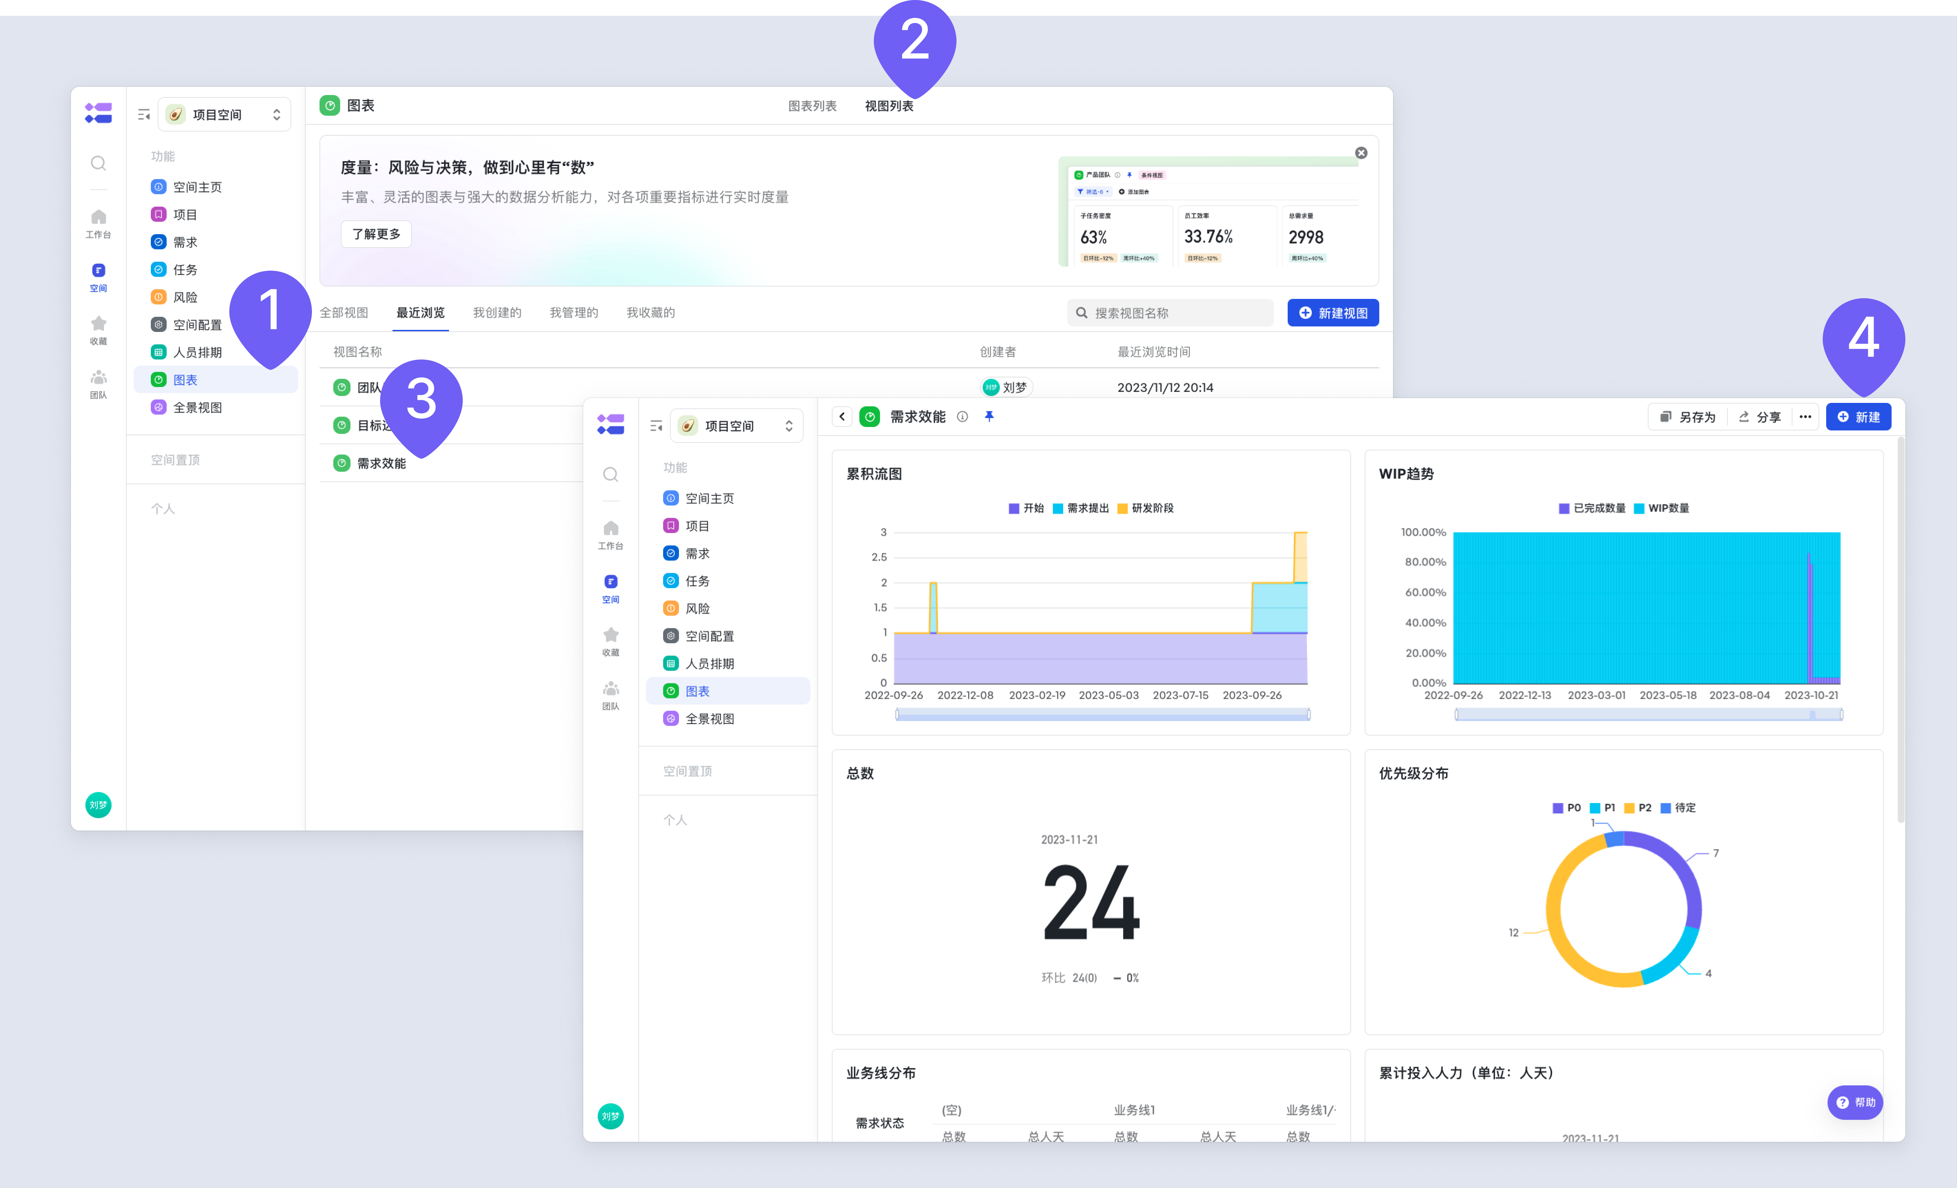1957x1188 pixels.
Task: Open 团队 in the front 需求效能 window rail
Action: pyautogui.click(x=611, y=696)
